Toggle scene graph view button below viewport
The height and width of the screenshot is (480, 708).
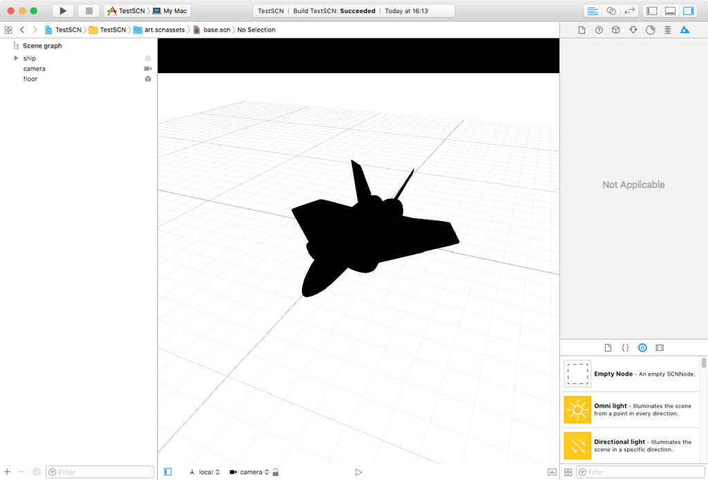click(x=168, y=472)
